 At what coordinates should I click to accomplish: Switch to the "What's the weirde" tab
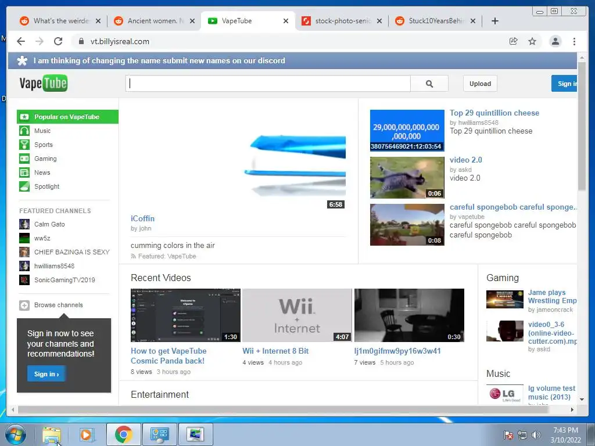60,21
